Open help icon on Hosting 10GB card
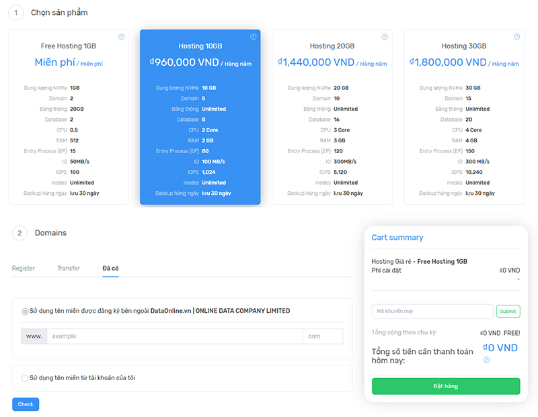Image resolution: width=538 pixels, height=417 pixels. click(x=254, y=37)
